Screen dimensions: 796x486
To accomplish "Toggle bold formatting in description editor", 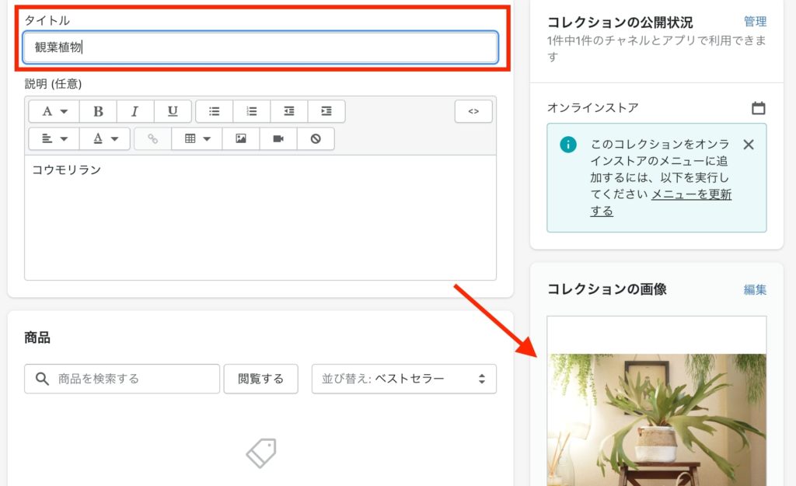I will point(98,111).
